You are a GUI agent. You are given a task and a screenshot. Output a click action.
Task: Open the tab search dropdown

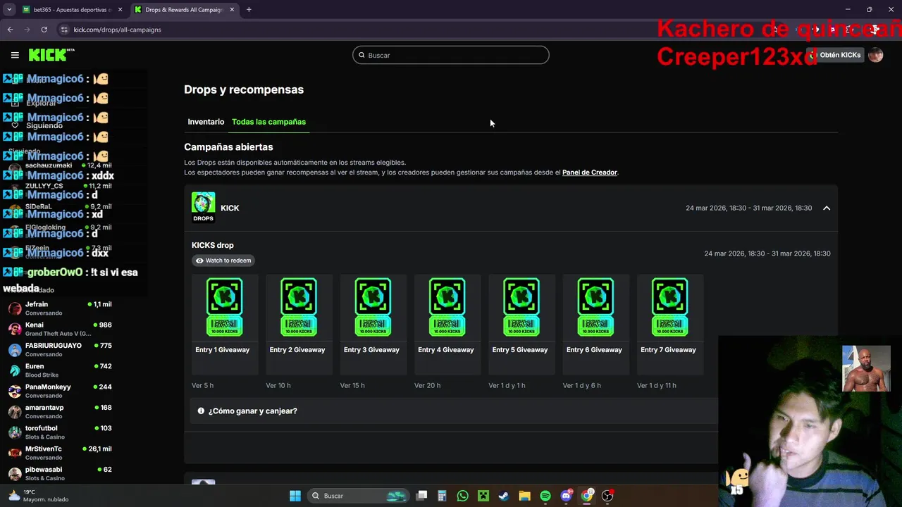pyautogui.click(x=9, y=10)
